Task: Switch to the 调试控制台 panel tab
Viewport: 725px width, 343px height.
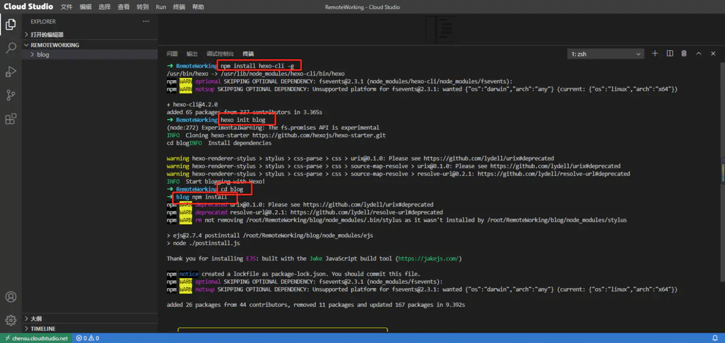Action: point(220,54)
